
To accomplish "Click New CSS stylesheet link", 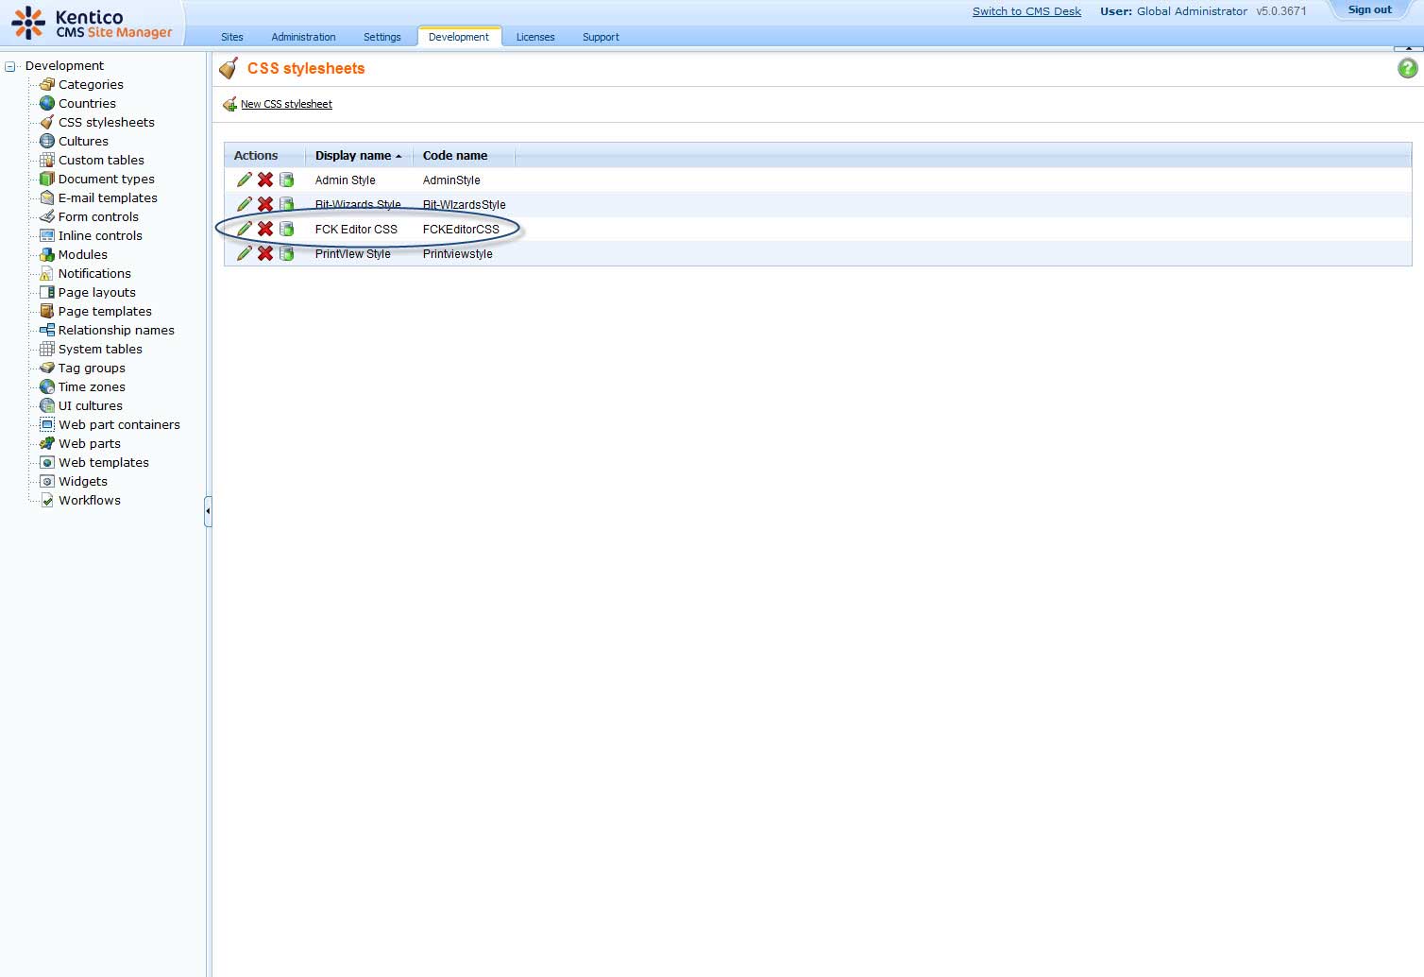I will tap(286, 104).
